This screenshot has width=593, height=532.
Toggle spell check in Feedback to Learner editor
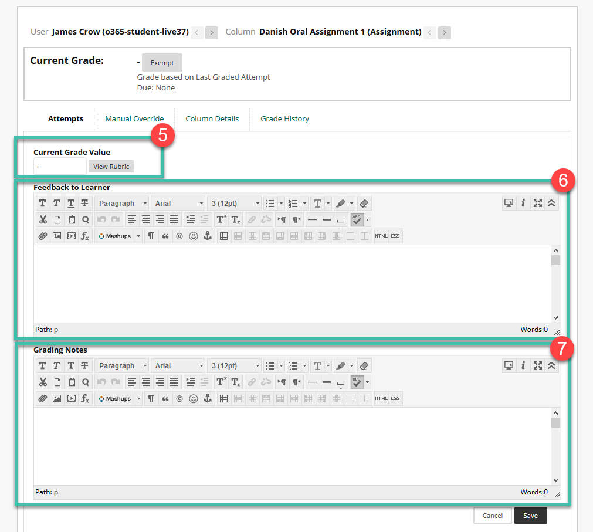coord(357,220)
